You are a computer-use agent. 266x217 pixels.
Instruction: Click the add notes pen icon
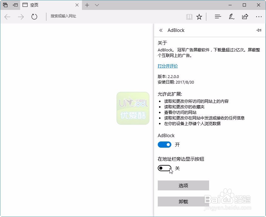coord(231,17)
